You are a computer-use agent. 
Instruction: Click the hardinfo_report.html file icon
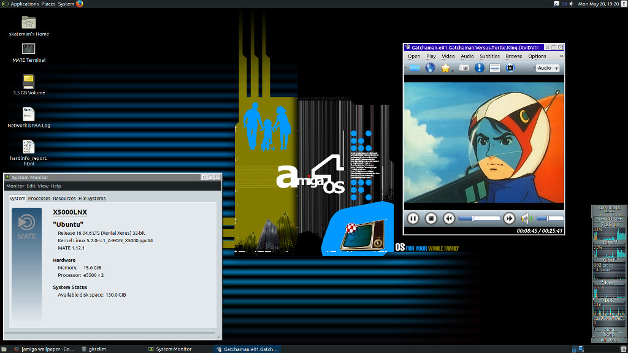point(28,146)
